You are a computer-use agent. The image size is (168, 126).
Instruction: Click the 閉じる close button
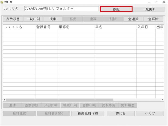(x=121, y=113)
